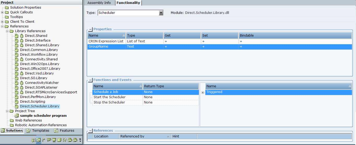Click the 3D cube icon in bottom toolbar
Image resolution: width=356 pixels, height=145 pixels.
(59, 140)
